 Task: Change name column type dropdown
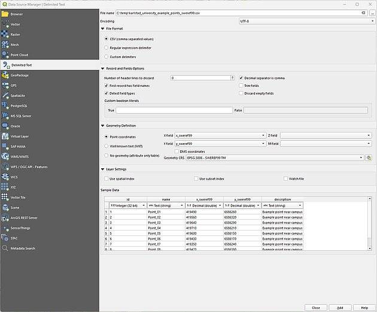click(x=166, y=205)
